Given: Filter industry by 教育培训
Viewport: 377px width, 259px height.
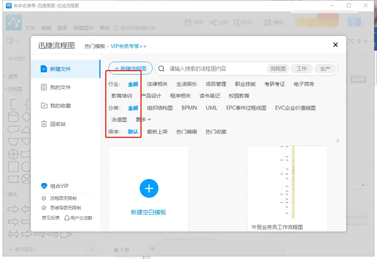Looking at the screenshot, I should tap(122, 96).
